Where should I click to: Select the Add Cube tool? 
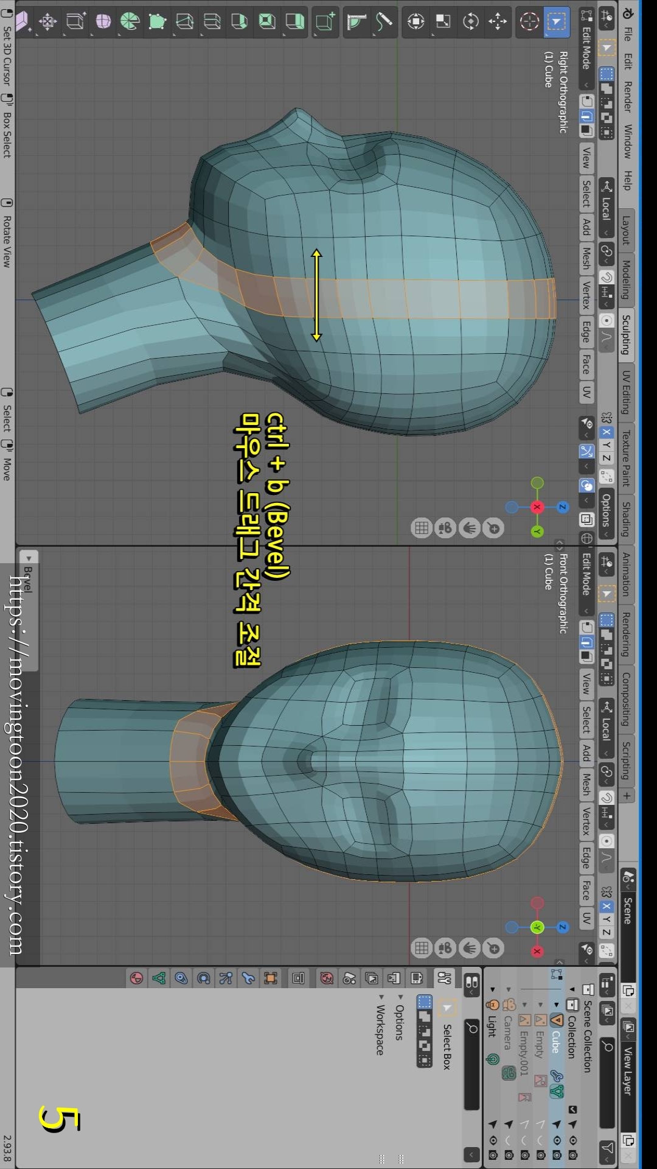click(x=325, y=22)
